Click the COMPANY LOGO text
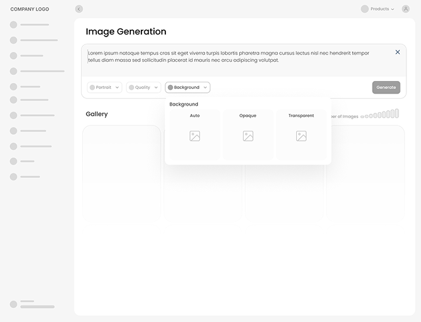The height and width of the screenshot is (322, 421). click(30, 9)
